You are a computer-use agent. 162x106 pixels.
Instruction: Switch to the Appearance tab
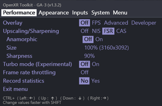(x=54, y=13)
